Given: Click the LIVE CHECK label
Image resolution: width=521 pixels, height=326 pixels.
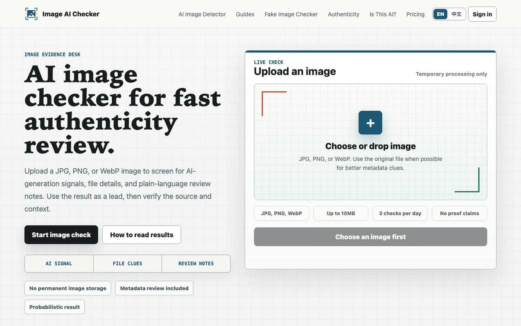Looking at the screenshot, I should 269,62.
